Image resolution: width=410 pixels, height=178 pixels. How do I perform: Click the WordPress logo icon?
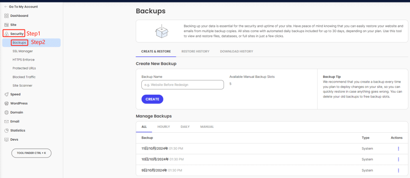(x=6, y=103)
